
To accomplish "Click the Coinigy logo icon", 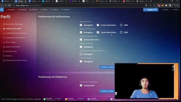I will [x=2, y=10].
